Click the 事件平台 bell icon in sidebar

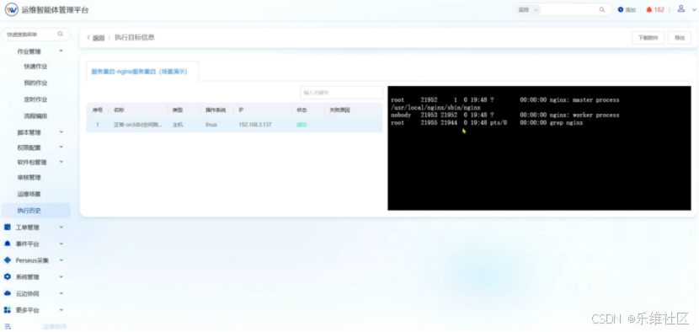point(7,244)
